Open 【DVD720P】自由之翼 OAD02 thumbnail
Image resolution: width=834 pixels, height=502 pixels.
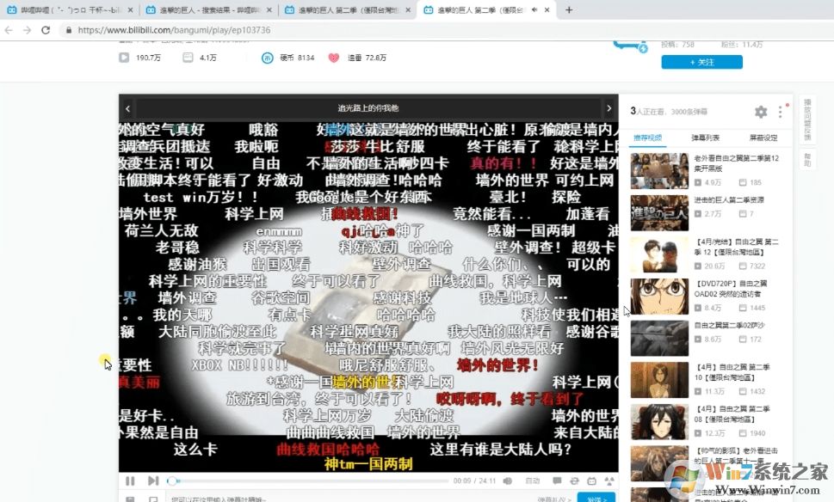click(659, 297)
